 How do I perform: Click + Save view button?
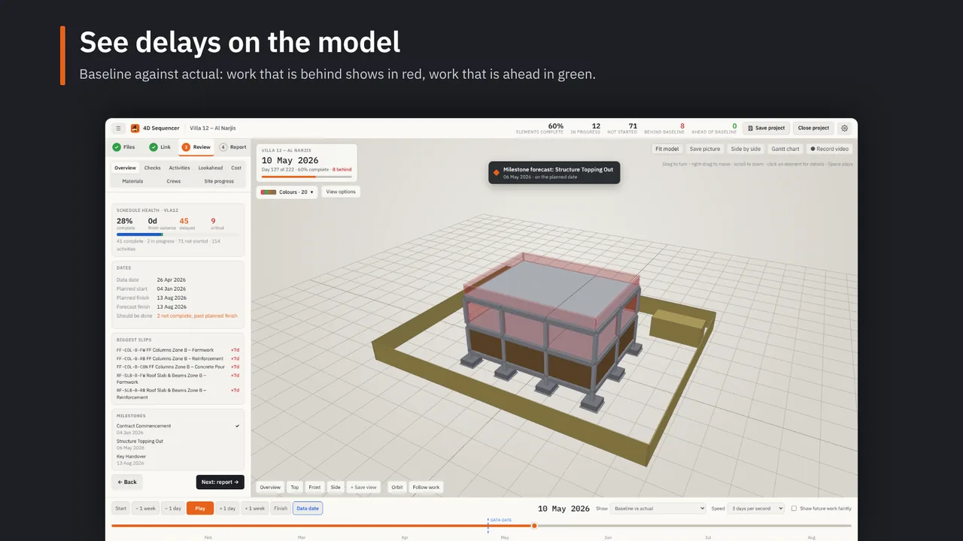(x=364, y=487)
